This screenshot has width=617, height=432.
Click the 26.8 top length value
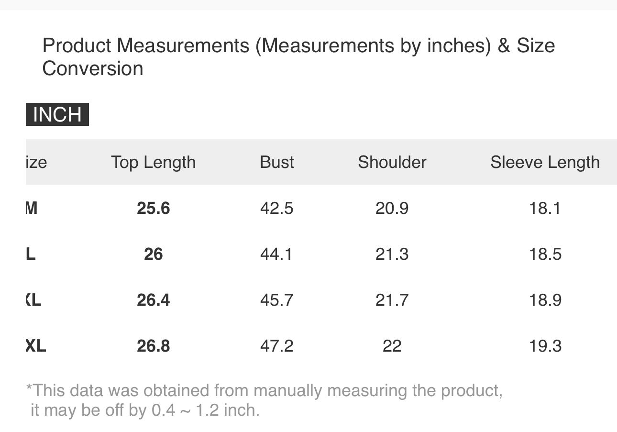153,346
